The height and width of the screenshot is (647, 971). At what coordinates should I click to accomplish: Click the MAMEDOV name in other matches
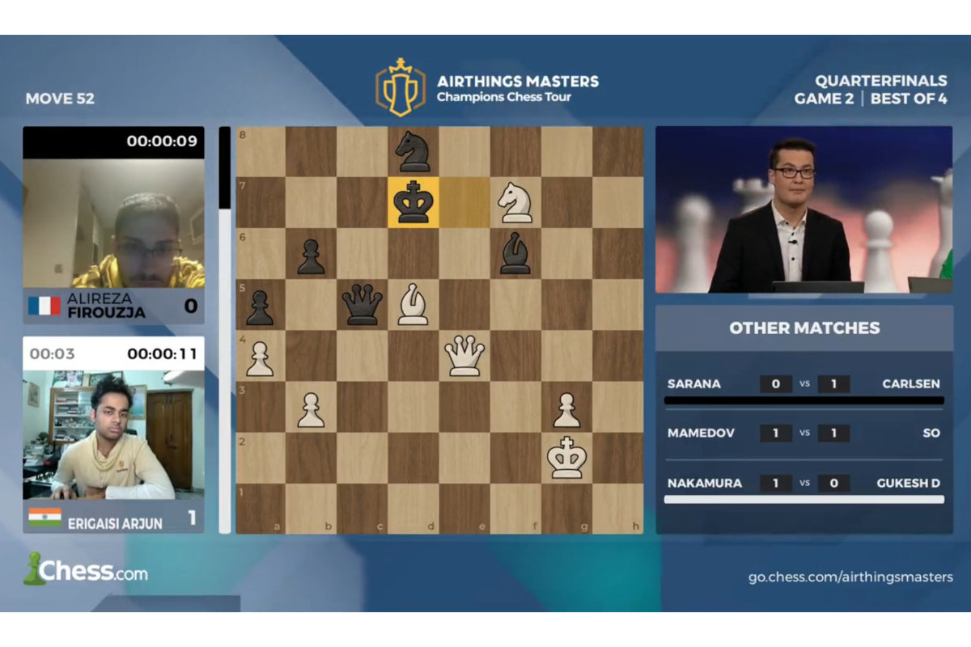coord(701,433)
